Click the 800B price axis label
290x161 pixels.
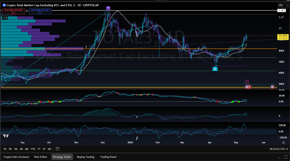coord(281,51)
